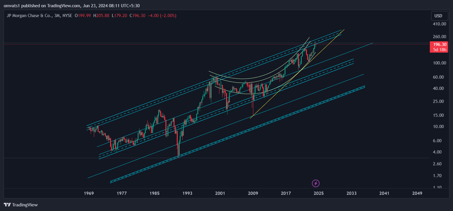
Task: Click the close value C196.30
Action: 137,15
